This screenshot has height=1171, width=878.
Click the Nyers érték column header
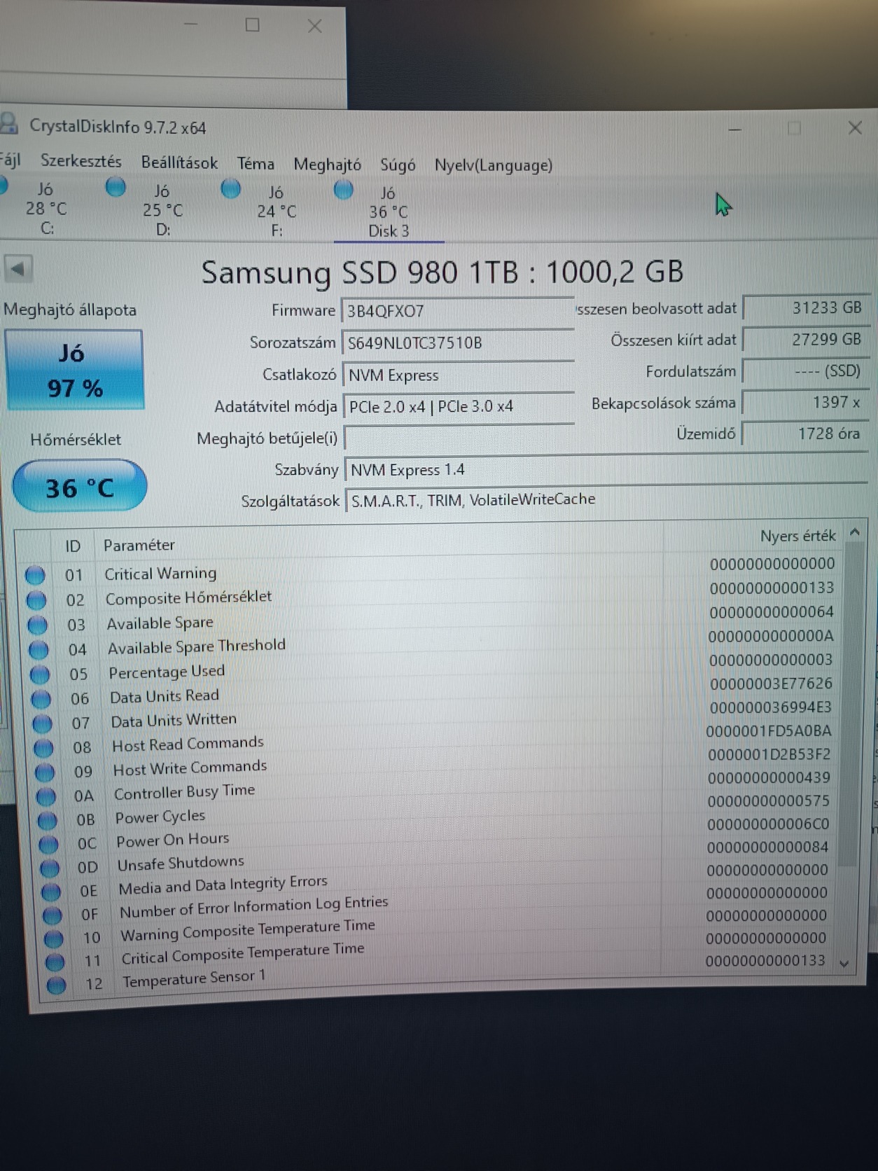click(797, 536)
